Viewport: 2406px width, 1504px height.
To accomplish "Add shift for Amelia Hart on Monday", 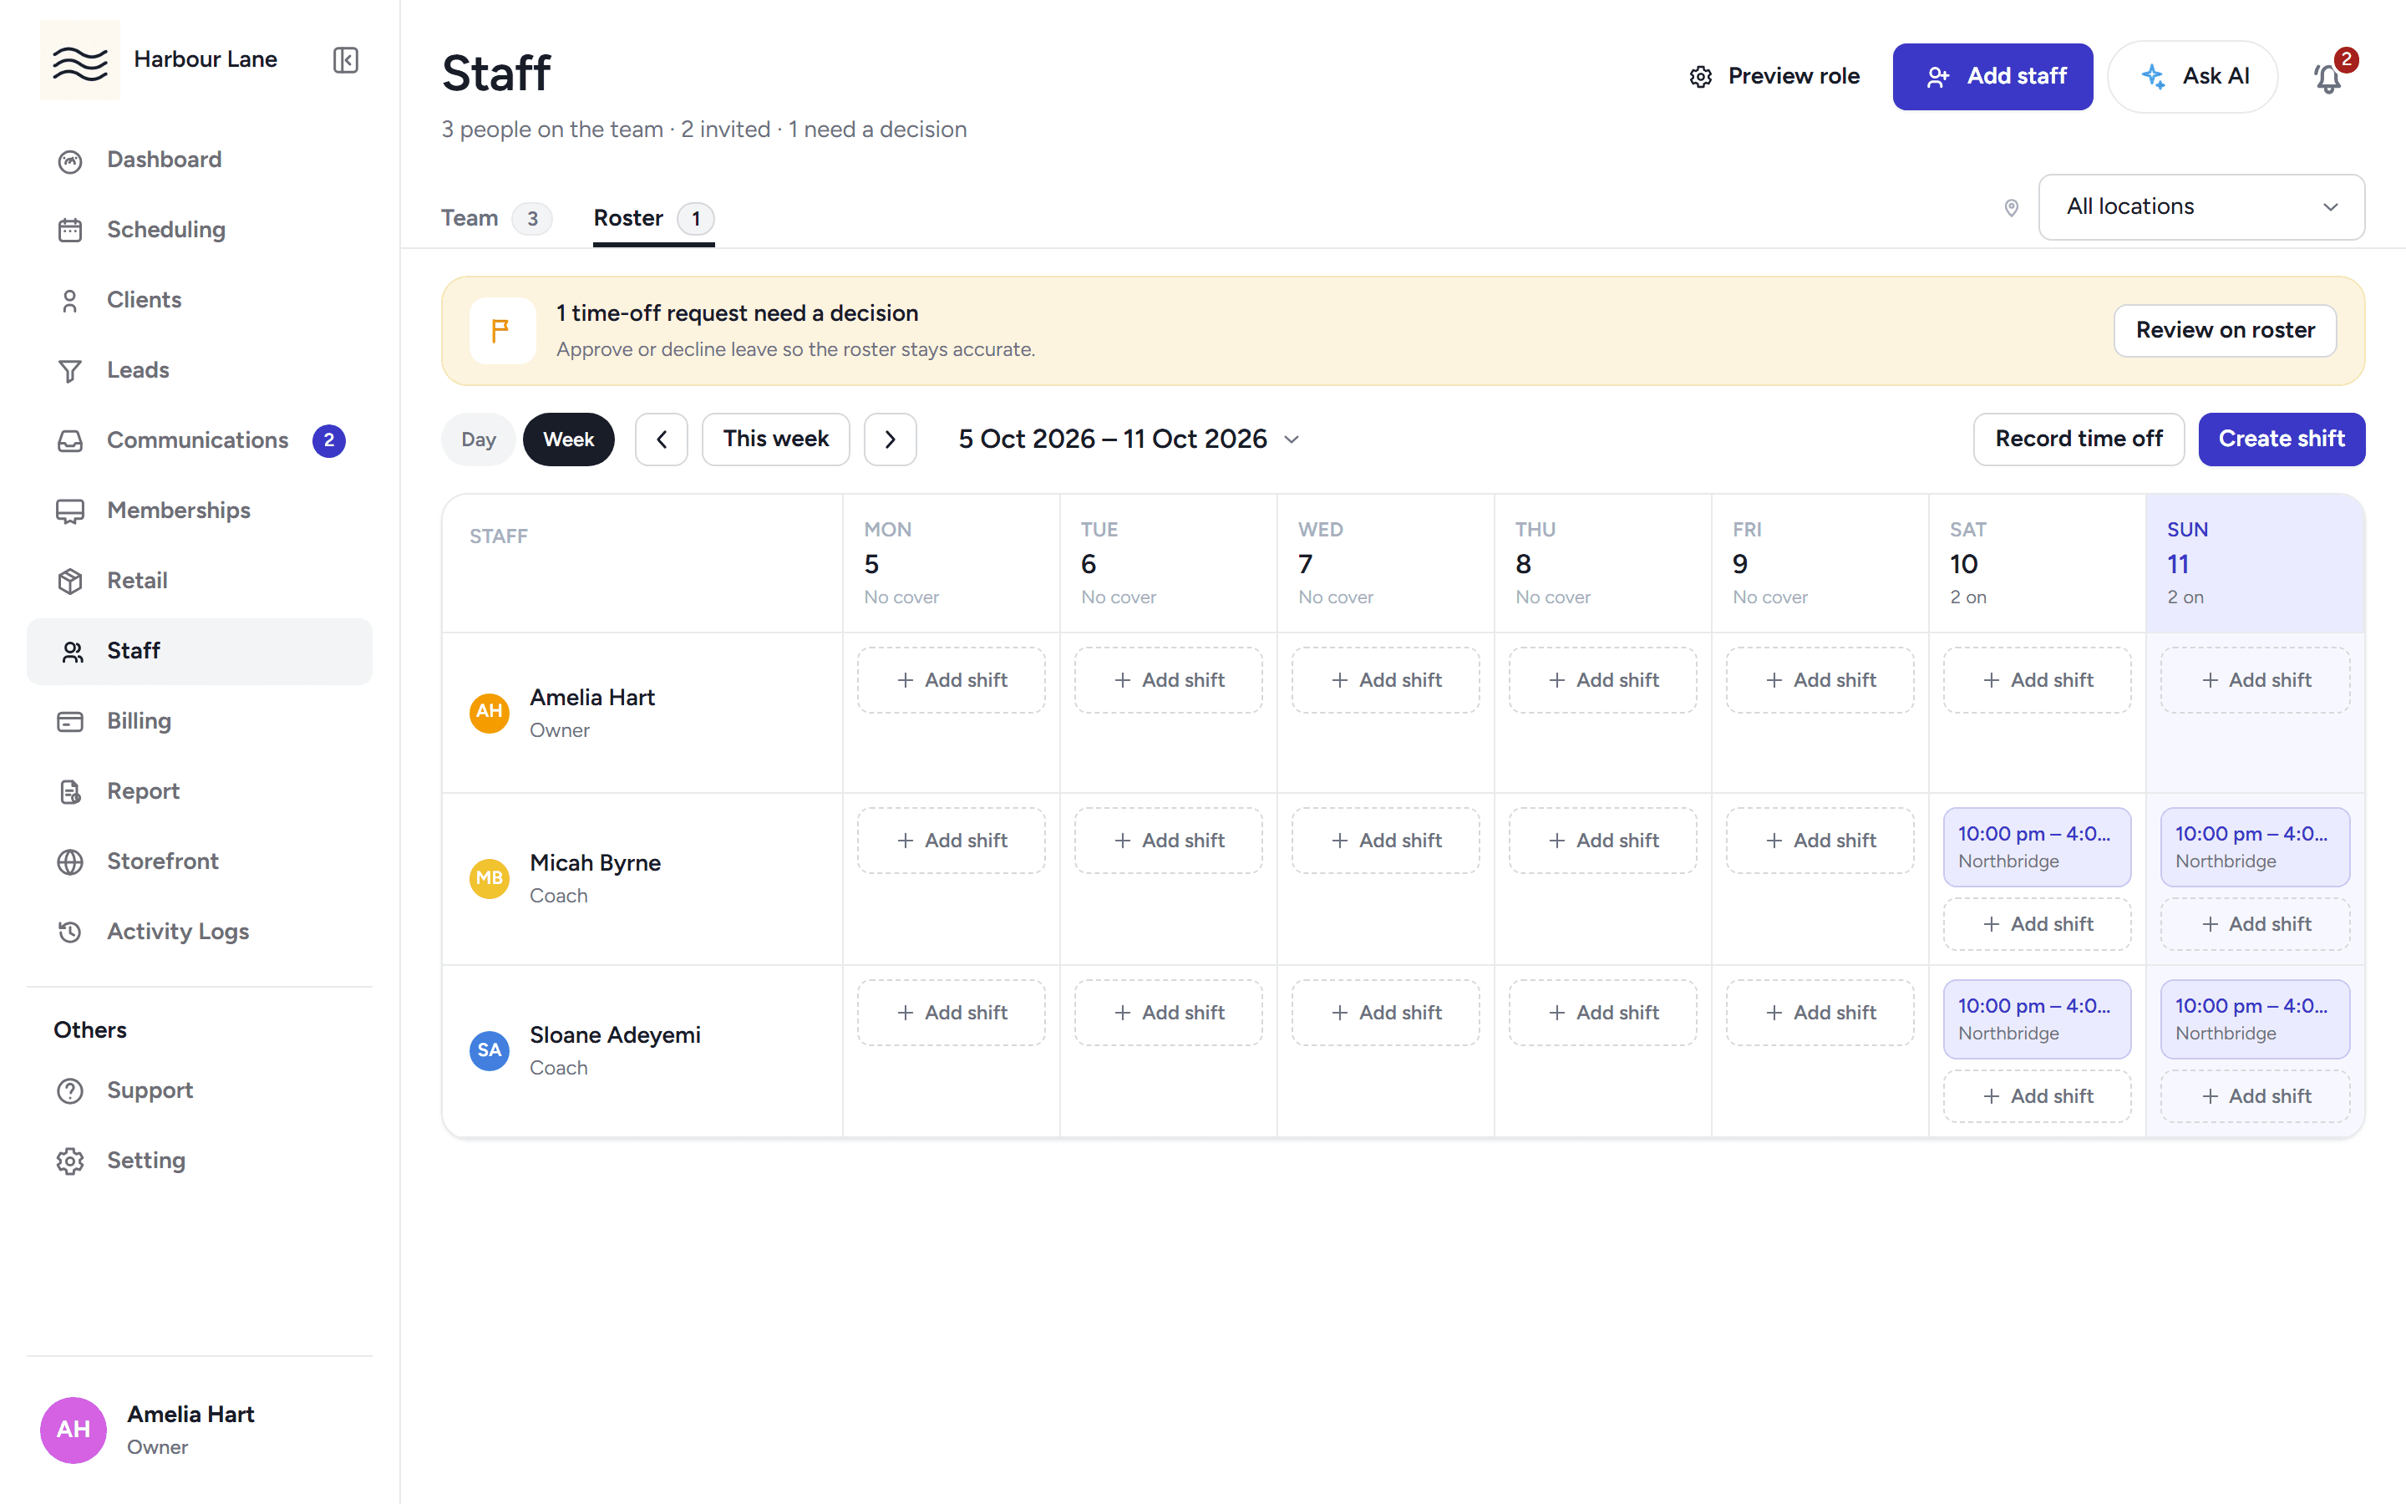I will click(952, 680).
